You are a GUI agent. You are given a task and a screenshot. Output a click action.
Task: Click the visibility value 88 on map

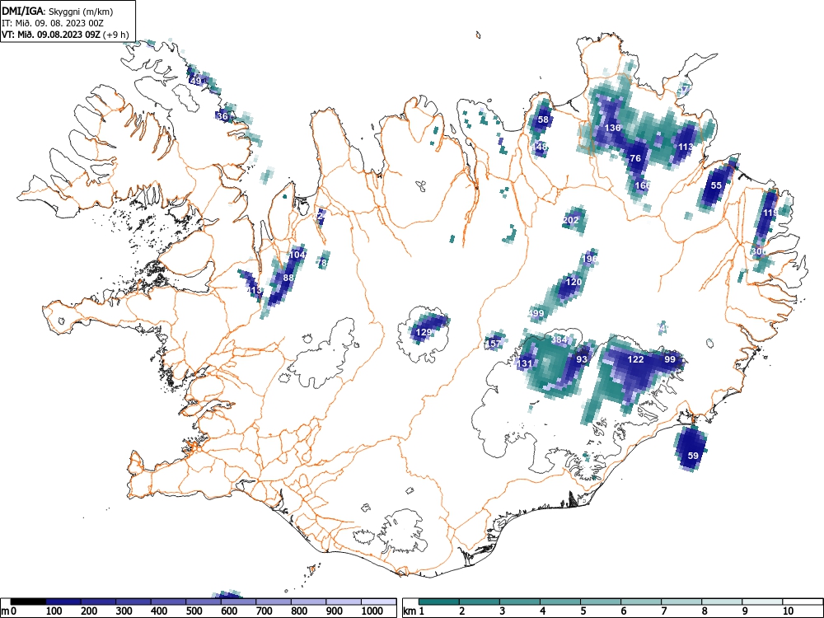288,278
